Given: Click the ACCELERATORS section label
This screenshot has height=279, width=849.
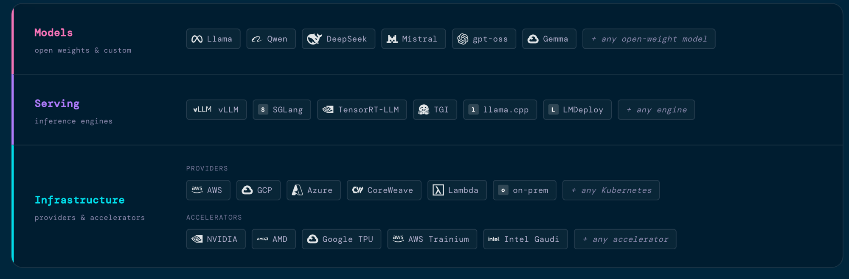Looking at the screenshot, I should [214, 218].
